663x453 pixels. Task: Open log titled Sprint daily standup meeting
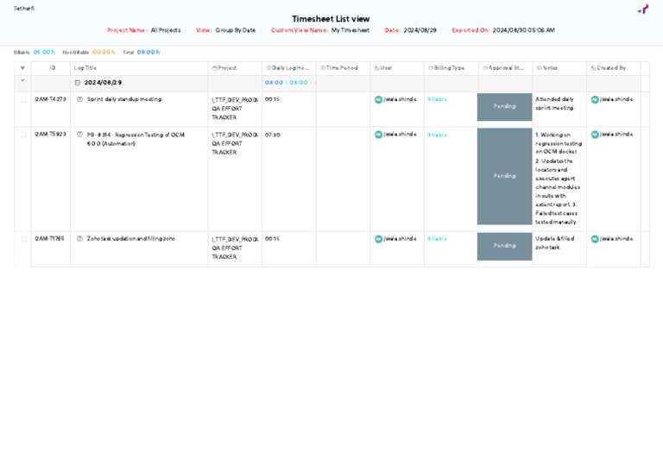point(124,99)
